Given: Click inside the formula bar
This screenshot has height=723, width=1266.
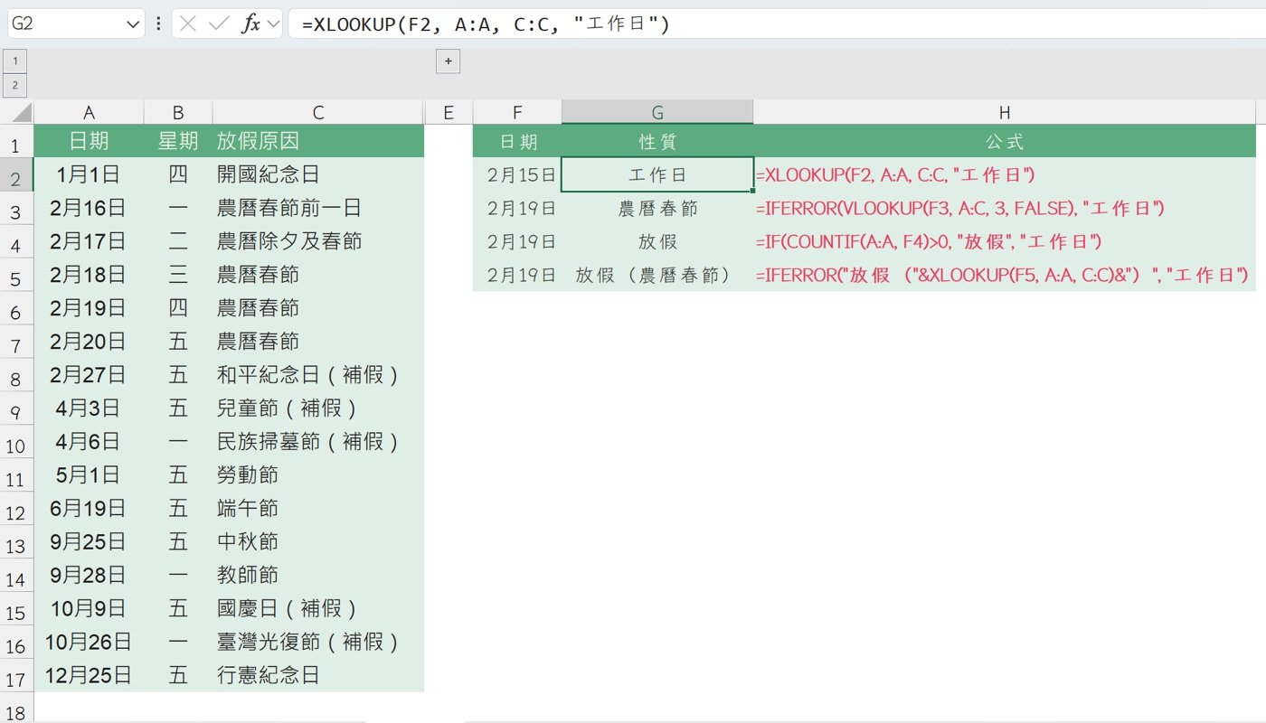Looking at the screenshot, I should (633, 23).
